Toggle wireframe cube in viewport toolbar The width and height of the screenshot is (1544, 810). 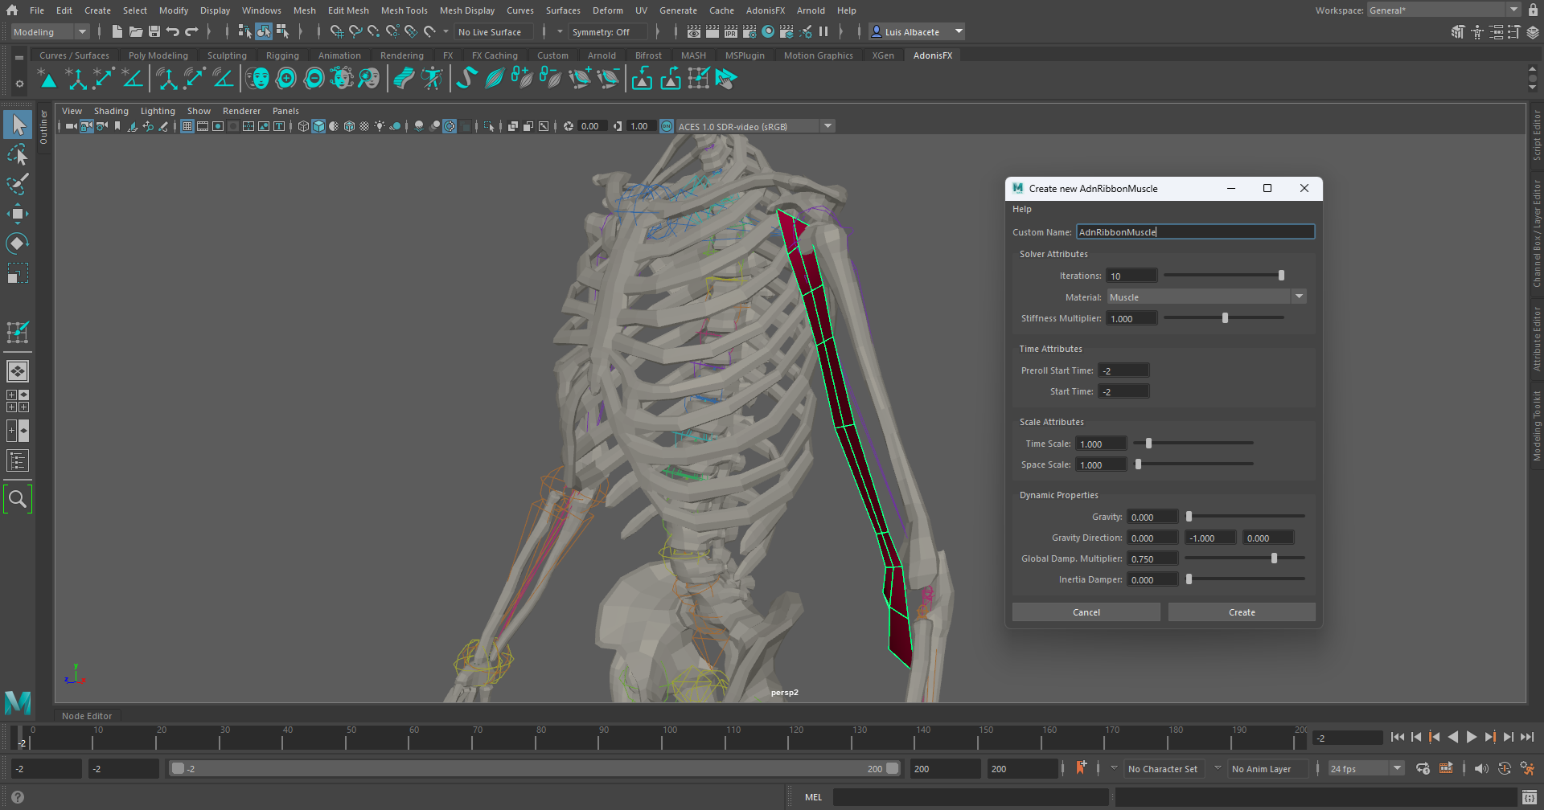pos(303,126)
